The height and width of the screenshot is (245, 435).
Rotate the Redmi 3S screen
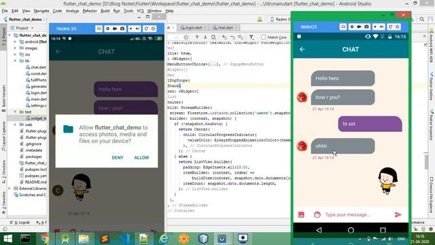click(x=146, y=29)
